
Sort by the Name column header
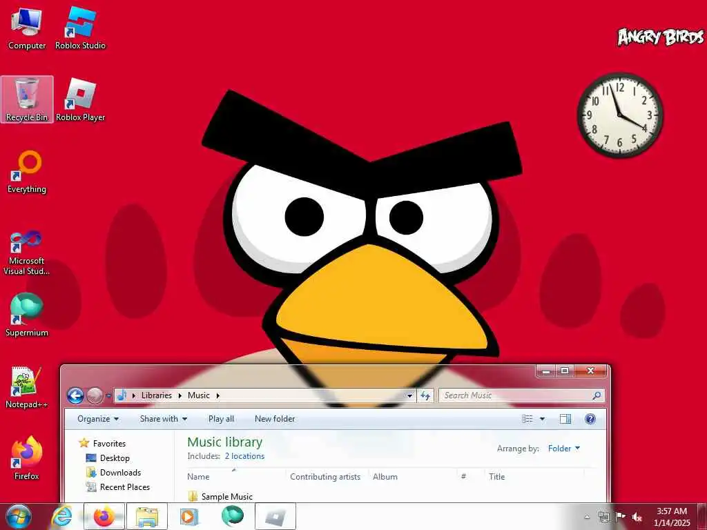click(x=236, y=476)
